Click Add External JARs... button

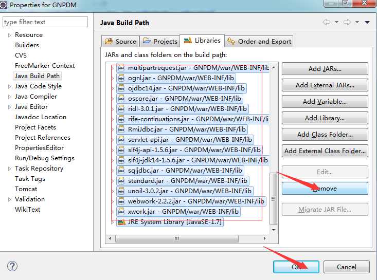click(325, 85)
